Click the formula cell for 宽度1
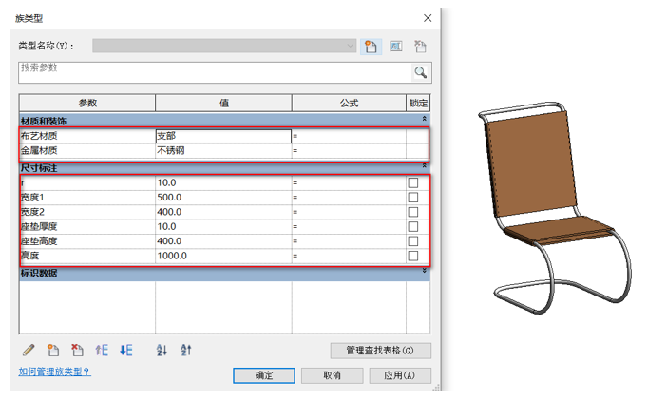 point(350,198)
